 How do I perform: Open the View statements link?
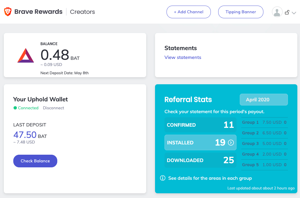pos(183,57)
